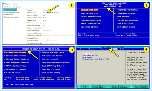Select Exit without Saving in AMIBIOS
The width and height of the screenshot is (152, 91).
tap(51, 73)
